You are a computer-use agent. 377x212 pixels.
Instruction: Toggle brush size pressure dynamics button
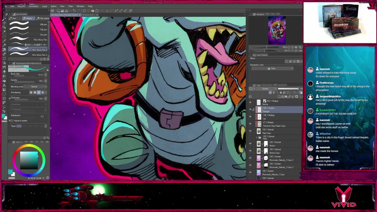pos(45,75)
